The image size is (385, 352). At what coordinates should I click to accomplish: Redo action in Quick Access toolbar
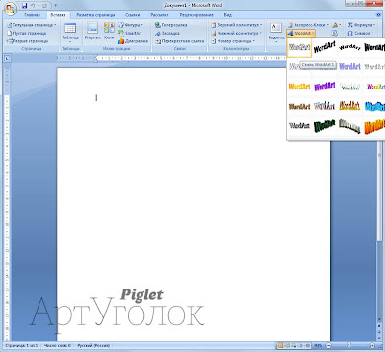coord(44,5)
